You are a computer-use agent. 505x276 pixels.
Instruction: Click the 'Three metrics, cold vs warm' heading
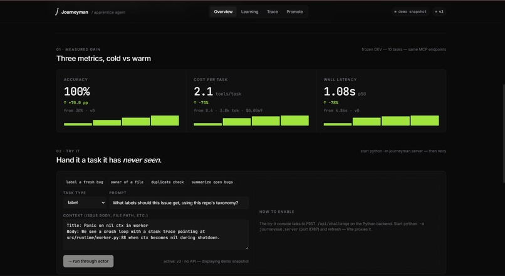point(103,59)
